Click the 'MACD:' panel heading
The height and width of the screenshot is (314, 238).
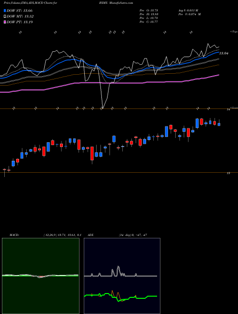[14, 235]
